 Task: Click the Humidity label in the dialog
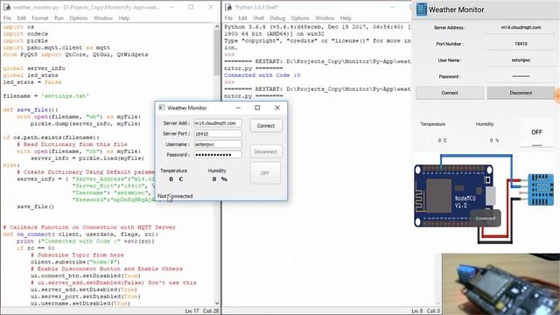click(x=217, y=171)
